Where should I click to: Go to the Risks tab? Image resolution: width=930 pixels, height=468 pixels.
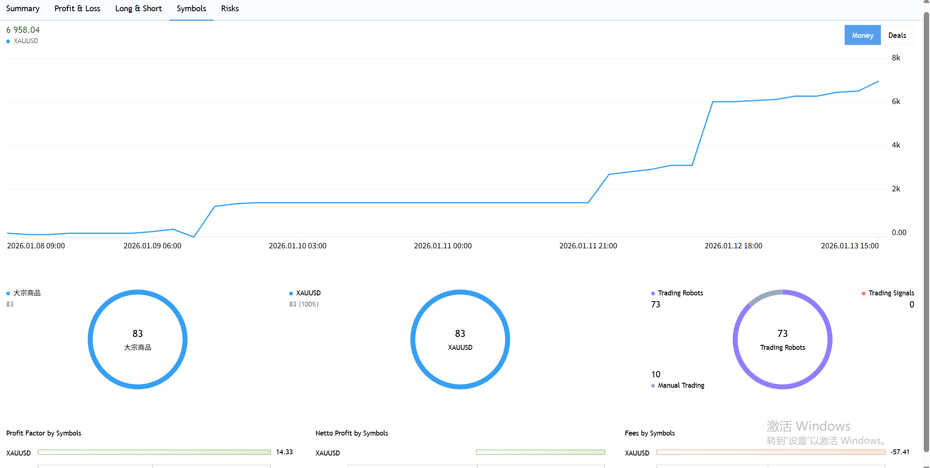(230, 9)
